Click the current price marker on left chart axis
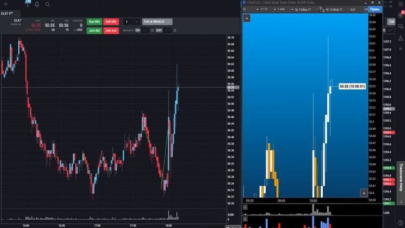405x228 pixels. 233,87
